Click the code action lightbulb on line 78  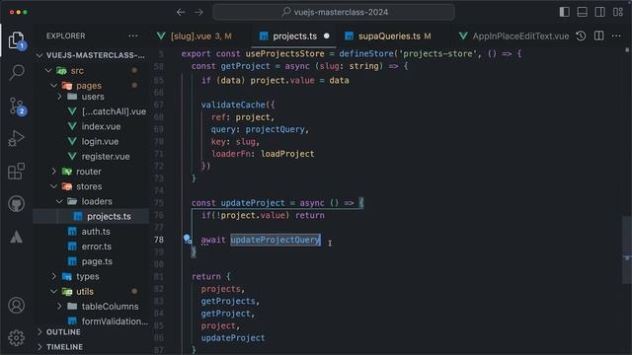[187, 239]
